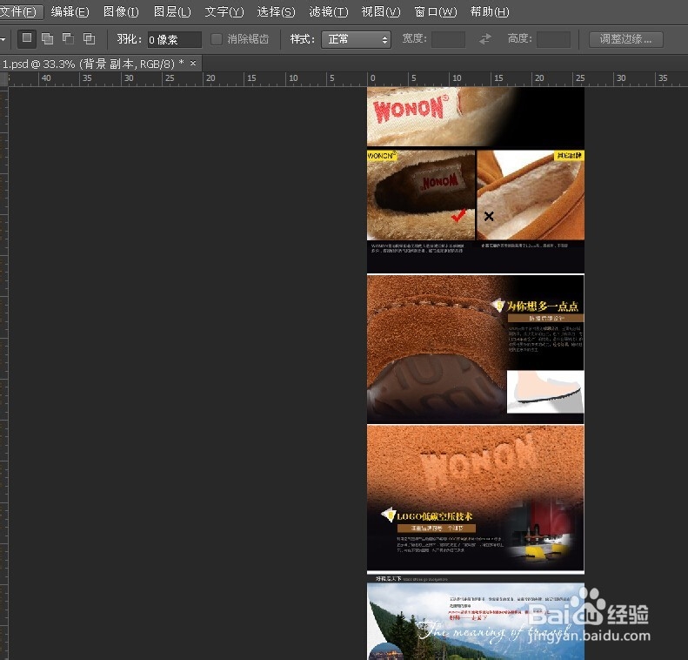
Task: Click the LOGO低碳空压技术 heading on the canvas
Action: 434,516
